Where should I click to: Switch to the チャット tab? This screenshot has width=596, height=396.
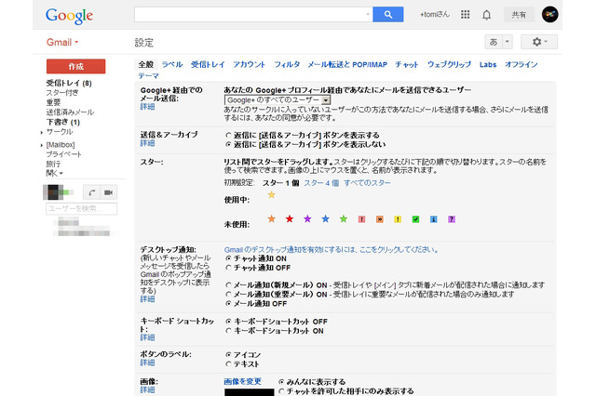pos(407,64)
